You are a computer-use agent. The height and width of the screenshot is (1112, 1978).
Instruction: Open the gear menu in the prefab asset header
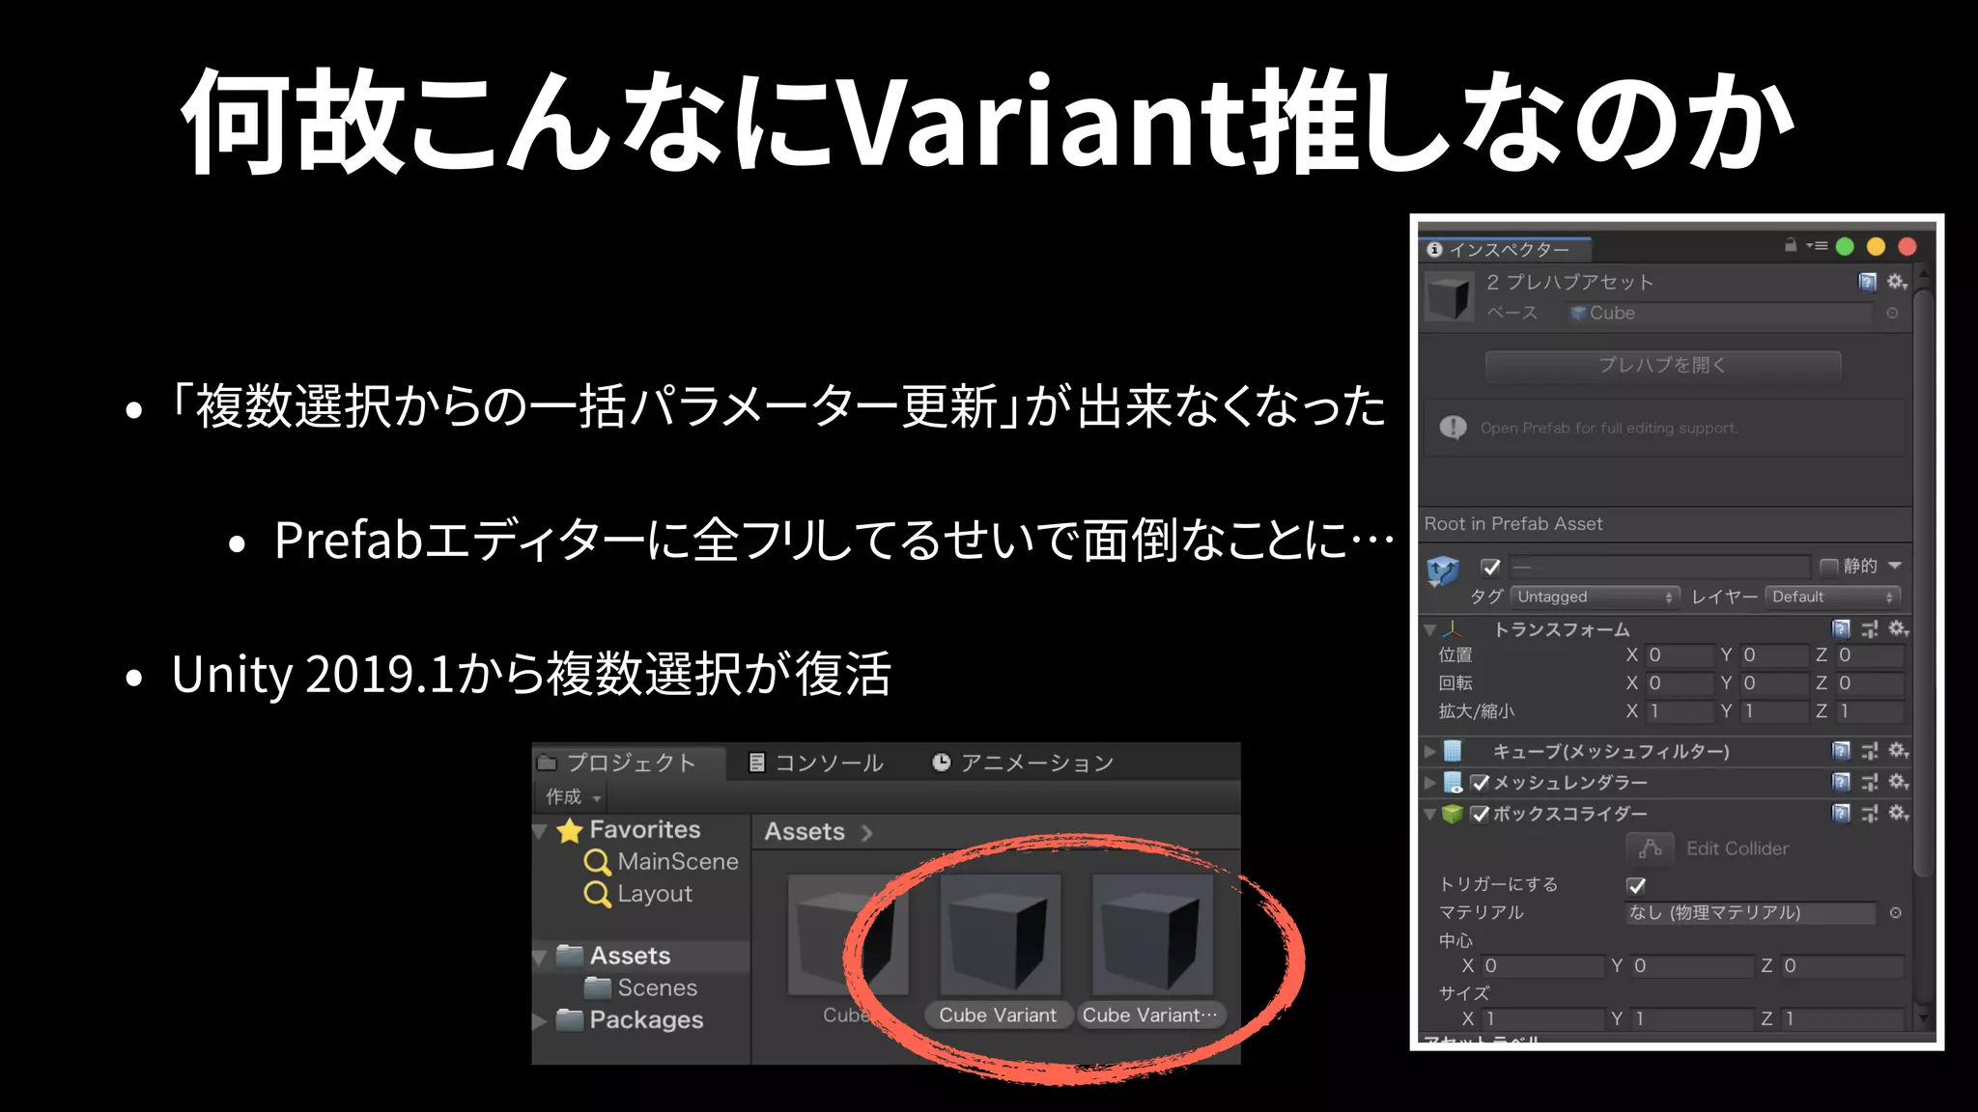(1897, 282)
